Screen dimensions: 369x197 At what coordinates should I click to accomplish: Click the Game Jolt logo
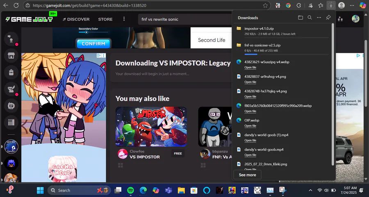coord(29,19)
